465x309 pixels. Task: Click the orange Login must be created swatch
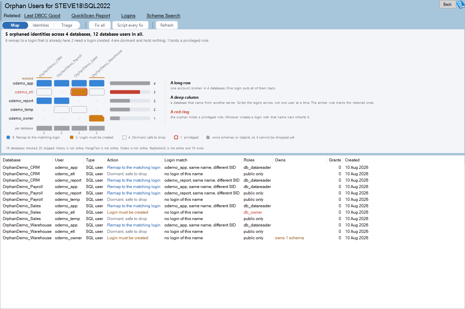point(71,137)
